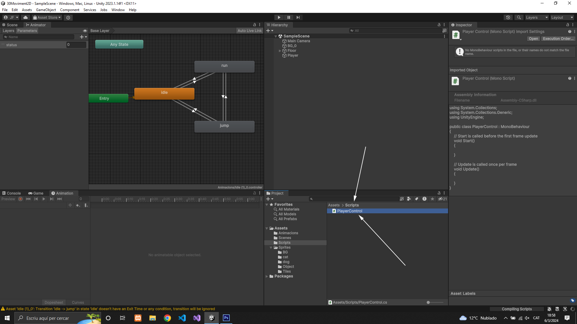Click the Project search-by-label tag icon
This screenshot has height=324, width=577.
(417, 199)
